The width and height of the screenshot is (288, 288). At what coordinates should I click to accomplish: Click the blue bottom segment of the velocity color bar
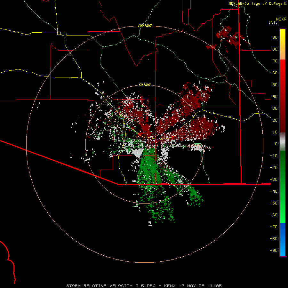[x=283, y=239]
